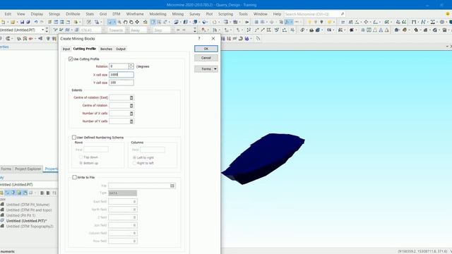452x254 pixels.
Task: Click icon beside Untitled (DTM Pit_Volume) layer
Action: pos(2,205)
